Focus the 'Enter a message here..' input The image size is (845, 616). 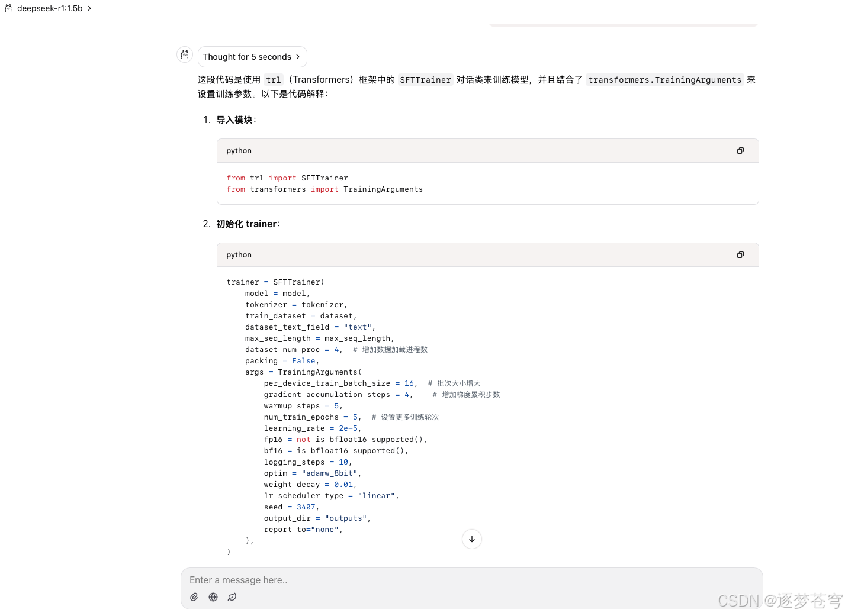pos(471,580)
